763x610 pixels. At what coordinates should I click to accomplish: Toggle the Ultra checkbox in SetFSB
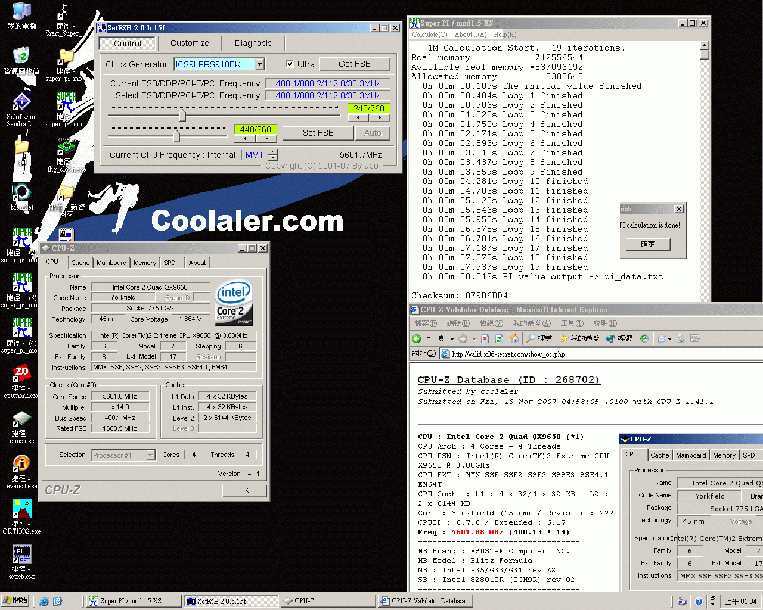pos(290,64)
